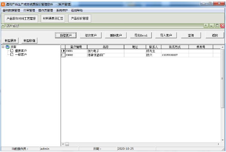Minimize the 客户管理 inner panel
Screen dimensions: 226x152
coord(211,26)
